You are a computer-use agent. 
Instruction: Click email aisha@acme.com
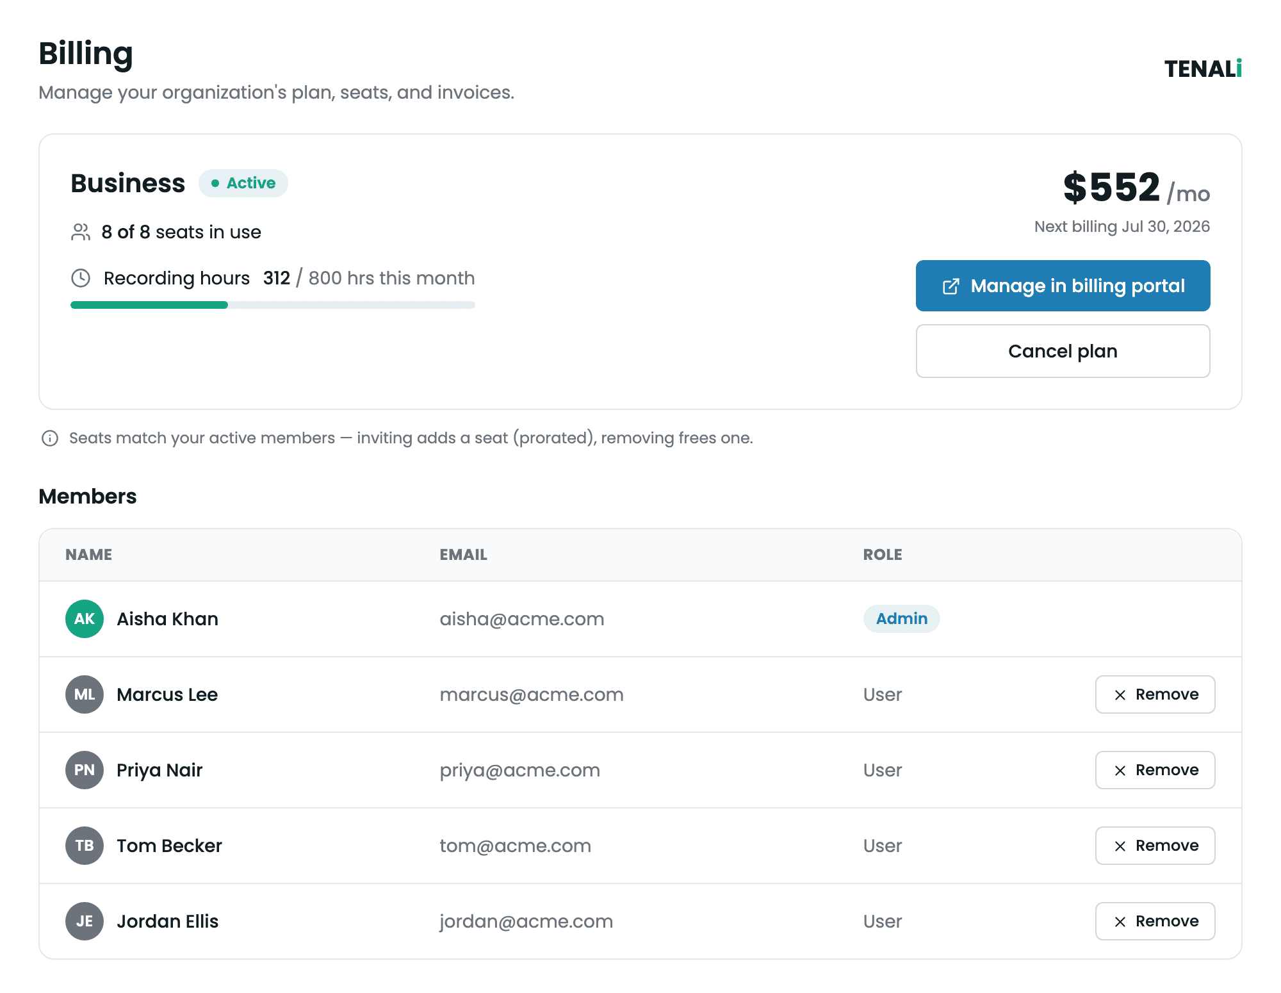coord(522,619)
